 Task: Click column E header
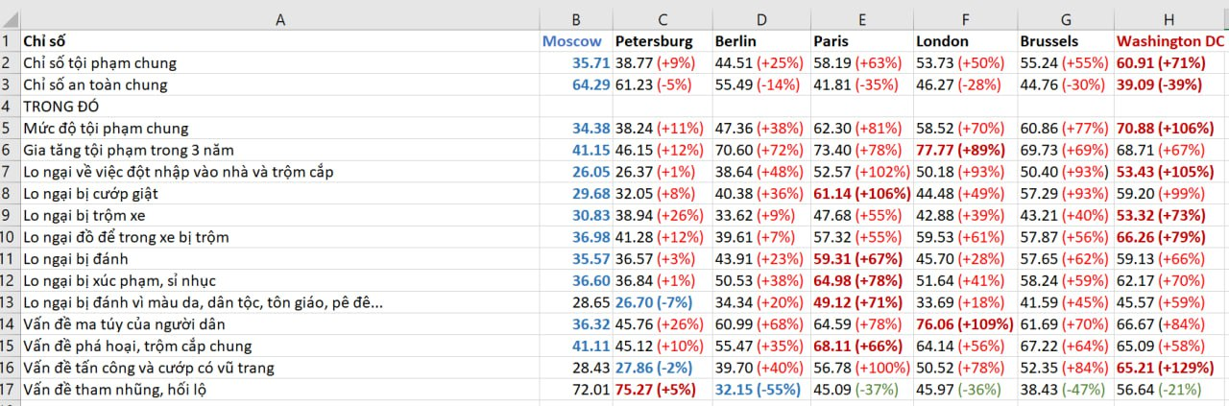click(861, 19)
